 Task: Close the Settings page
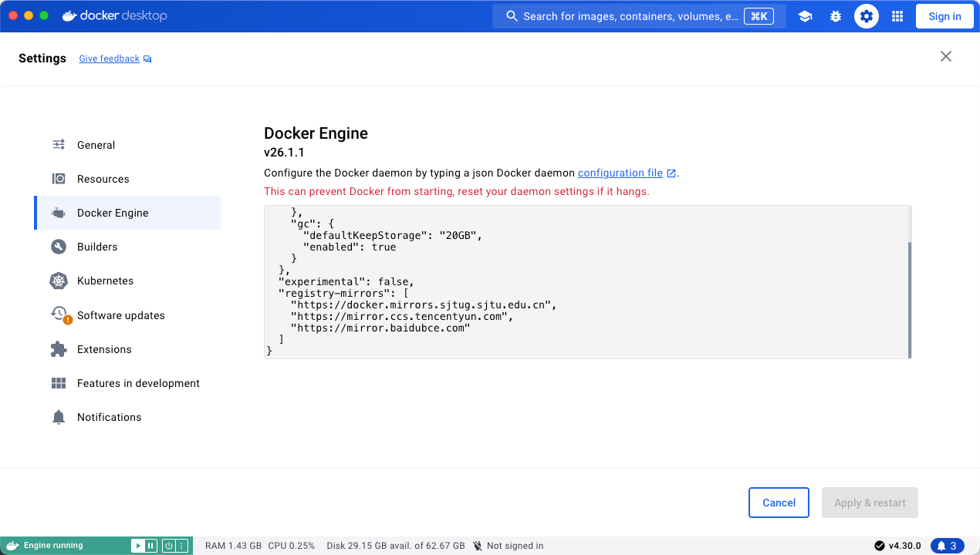pos(945,56)
